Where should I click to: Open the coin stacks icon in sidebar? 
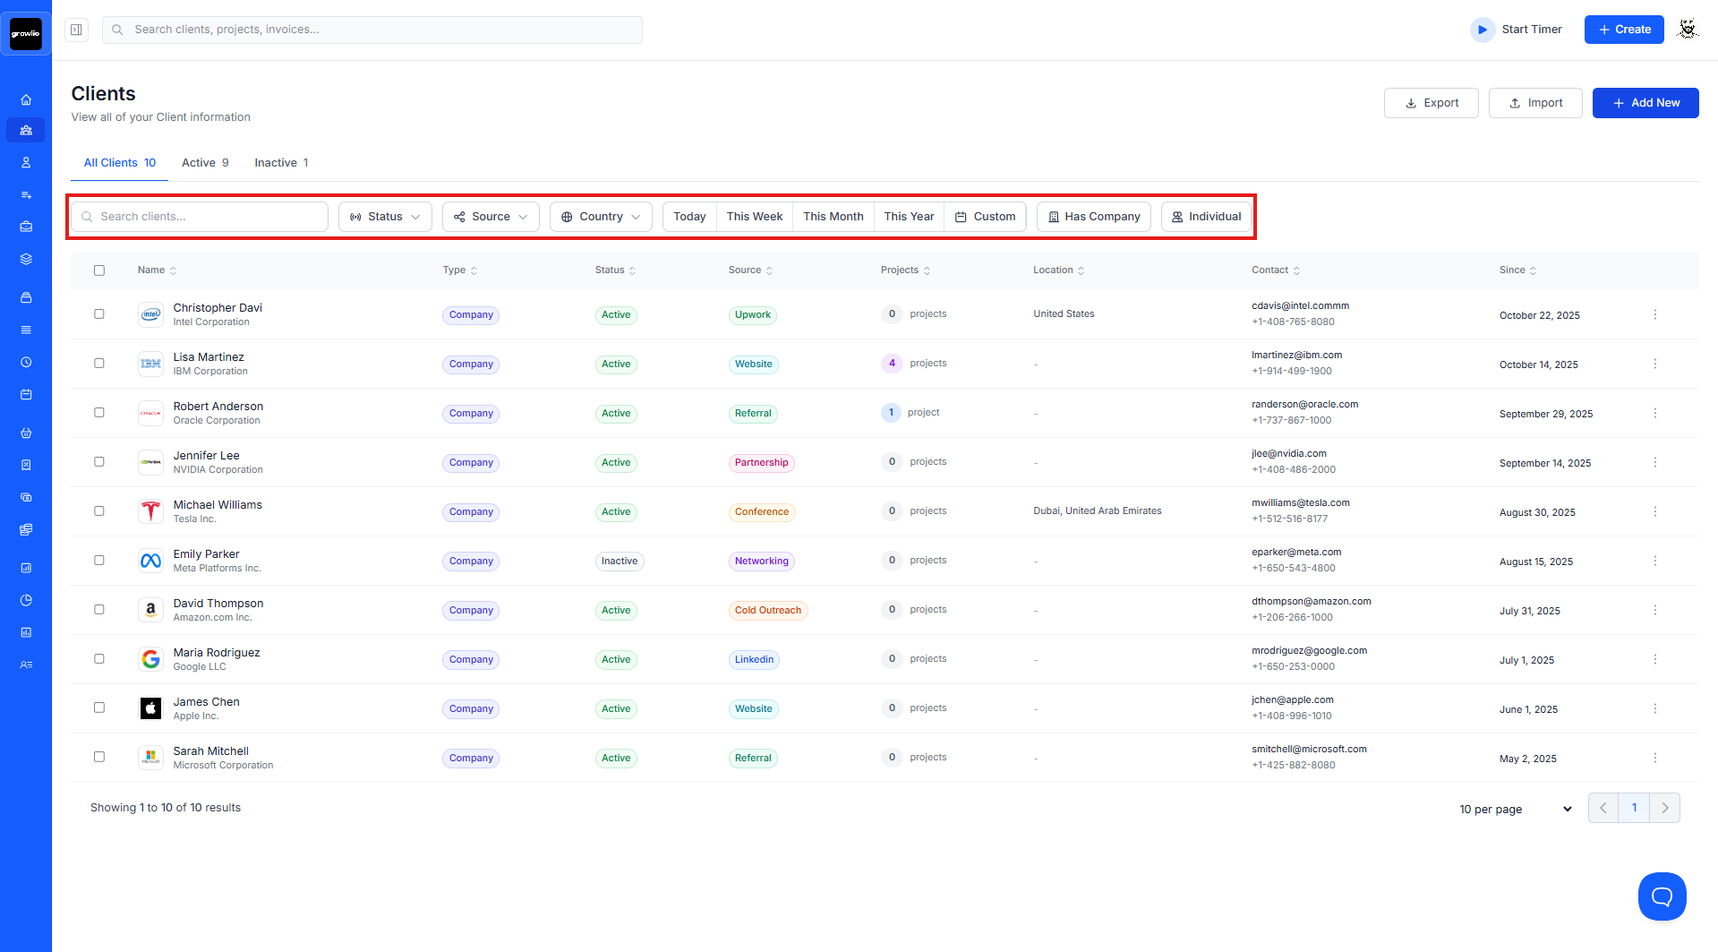(x=26, y=529)
